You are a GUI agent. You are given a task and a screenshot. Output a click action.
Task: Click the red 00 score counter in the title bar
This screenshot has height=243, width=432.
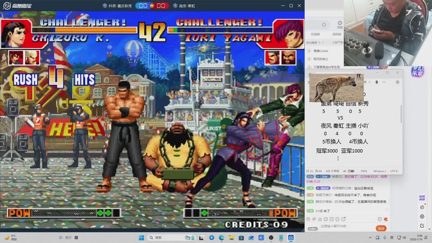[x=161, y=5]
